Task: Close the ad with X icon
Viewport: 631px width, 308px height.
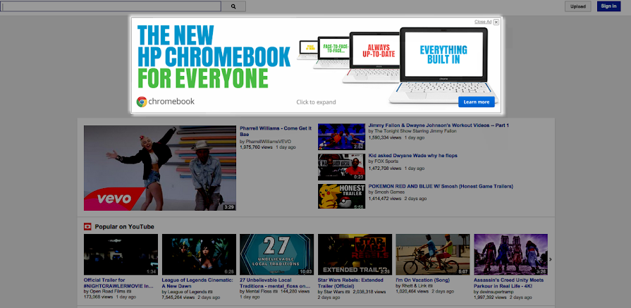Action: pyautogui.click(x=496, y=22)
